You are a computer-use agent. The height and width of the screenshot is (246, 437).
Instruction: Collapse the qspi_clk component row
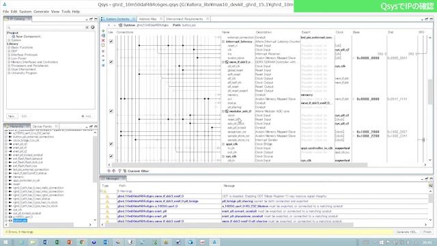coord(223,144)
